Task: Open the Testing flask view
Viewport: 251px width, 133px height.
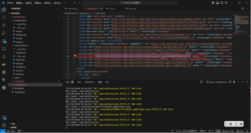Action: click(4, 56)
